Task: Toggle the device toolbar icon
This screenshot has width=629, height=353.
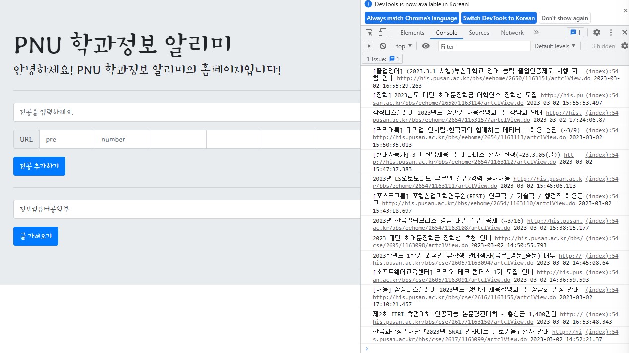Action: coord(382,33)
